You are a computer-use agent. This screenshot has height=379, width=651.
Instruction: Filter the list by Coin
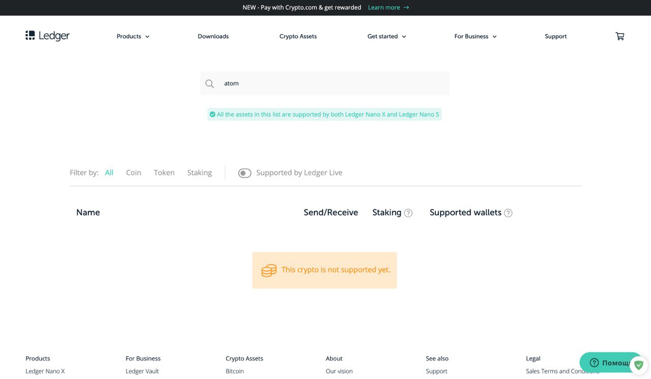point(133,173)
